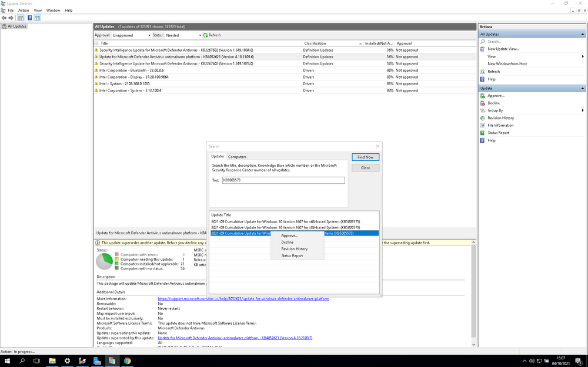Click the Title column header
The image size is (588, 367).
click(201, 43)
